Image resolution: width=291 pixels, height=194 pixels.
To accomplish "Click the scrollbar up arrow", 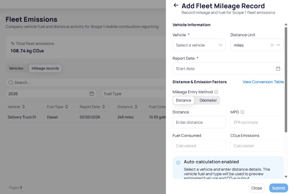I will (286, 24).
